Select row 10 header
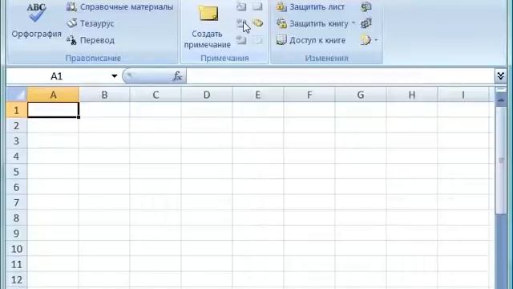This screenshot has width=513, height=289. [17, 249]
